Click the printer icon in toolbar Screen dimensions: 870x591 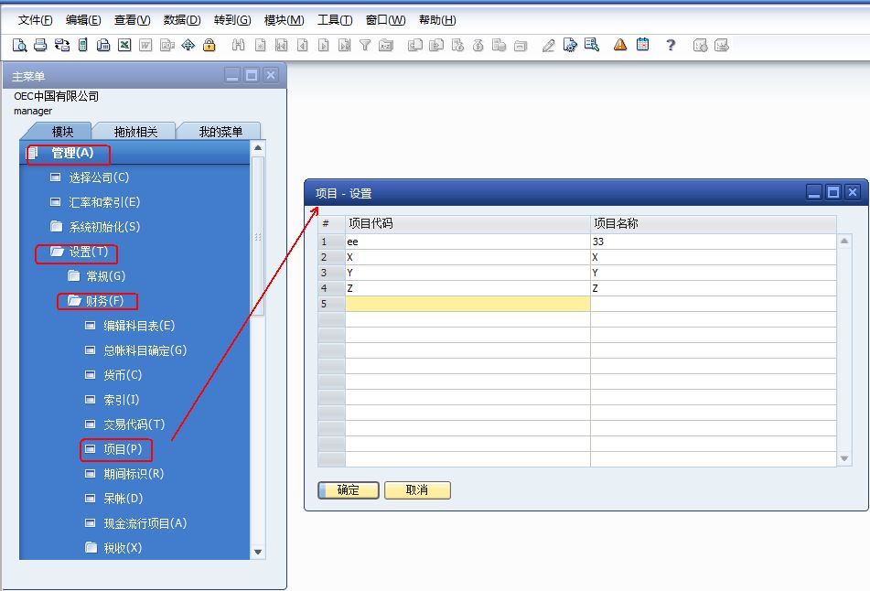pyautogui.click(x=40, y=45)
